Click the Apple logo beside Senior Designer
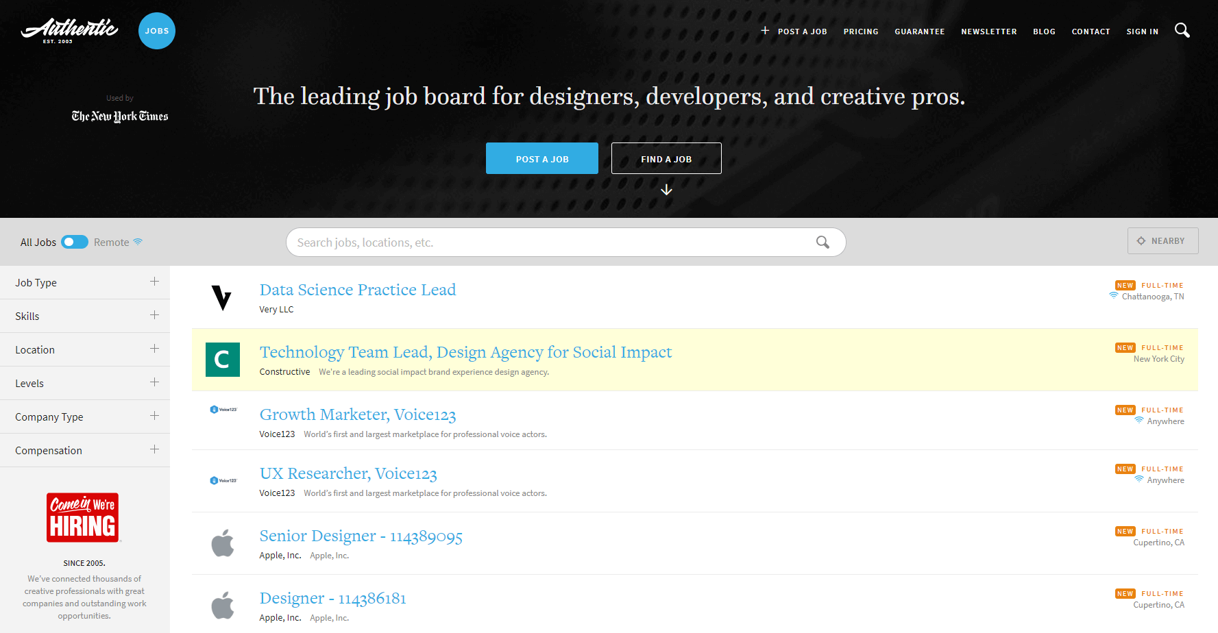This screenshot has height=633, width=1218. 223,543
